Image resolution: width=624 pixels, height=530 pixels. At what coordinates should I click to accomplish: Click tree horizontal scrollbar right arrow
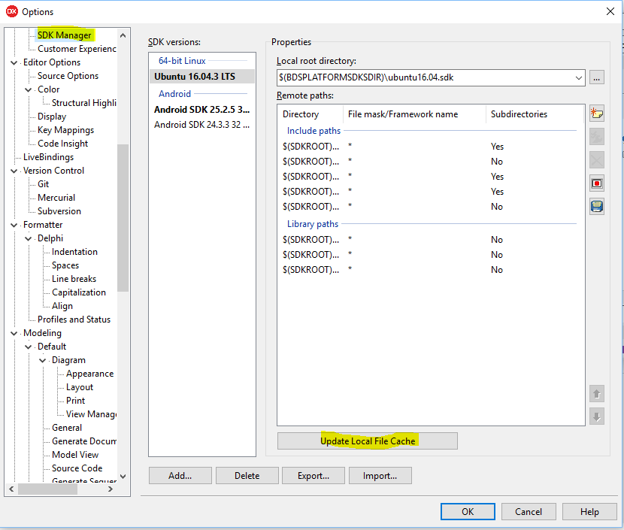(111, 489)
